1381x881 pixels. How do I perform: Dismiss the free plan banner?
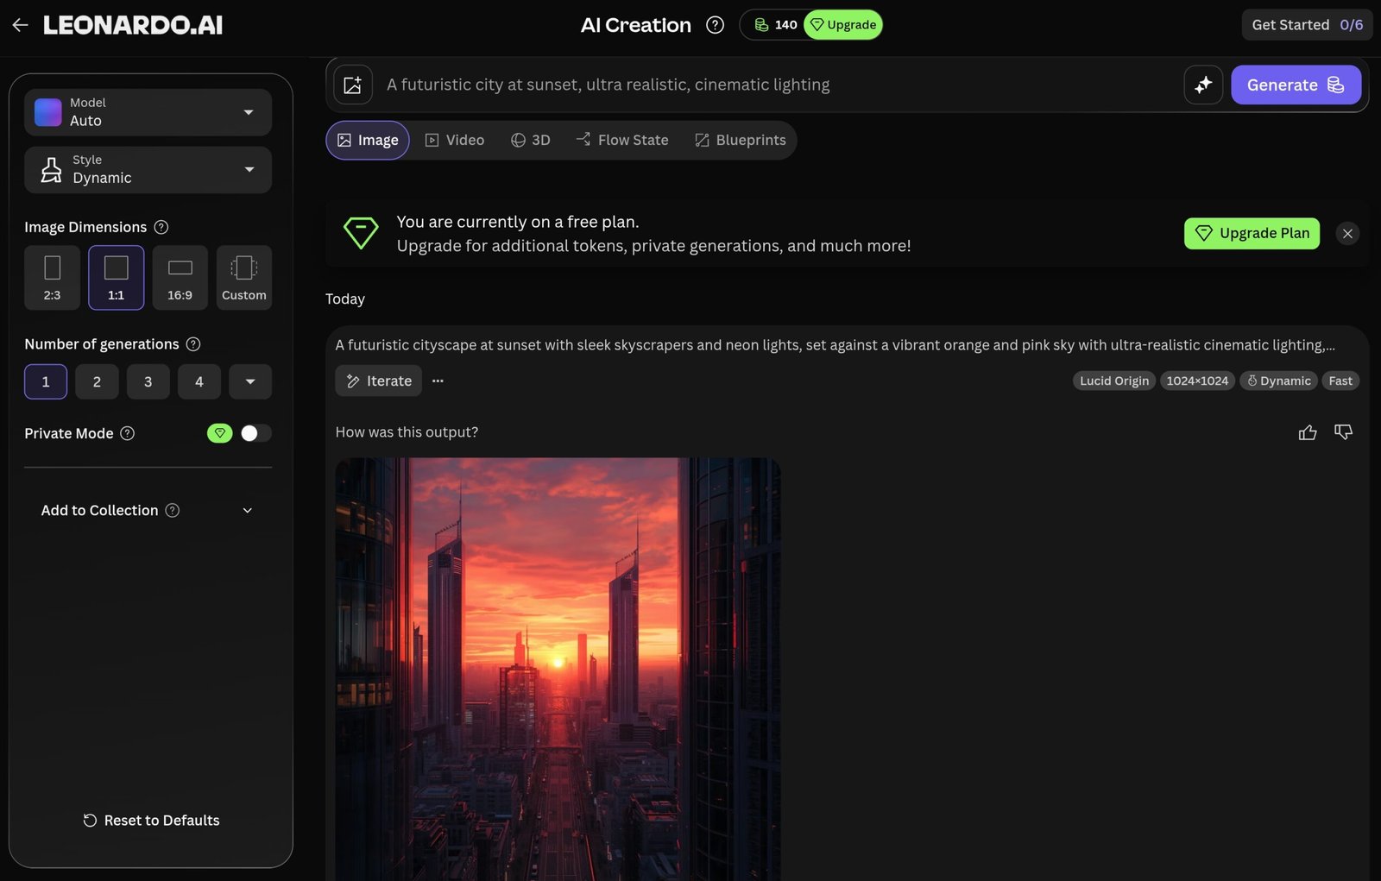pyautogui.click(x=1347, y=234)
